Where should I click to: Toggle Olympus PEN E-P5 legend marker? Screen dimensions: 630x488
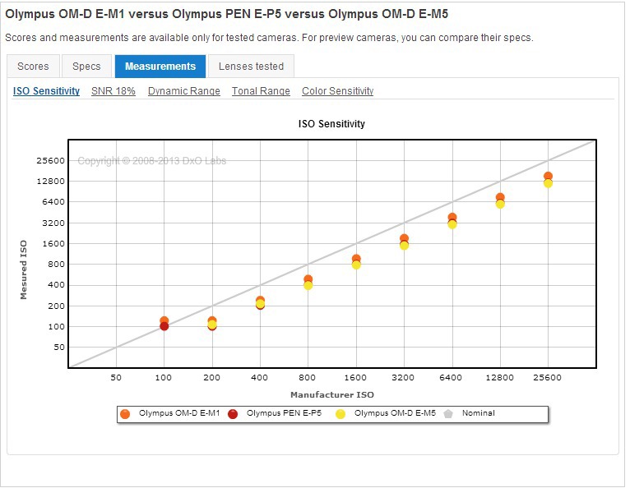[x=233, y=414]
